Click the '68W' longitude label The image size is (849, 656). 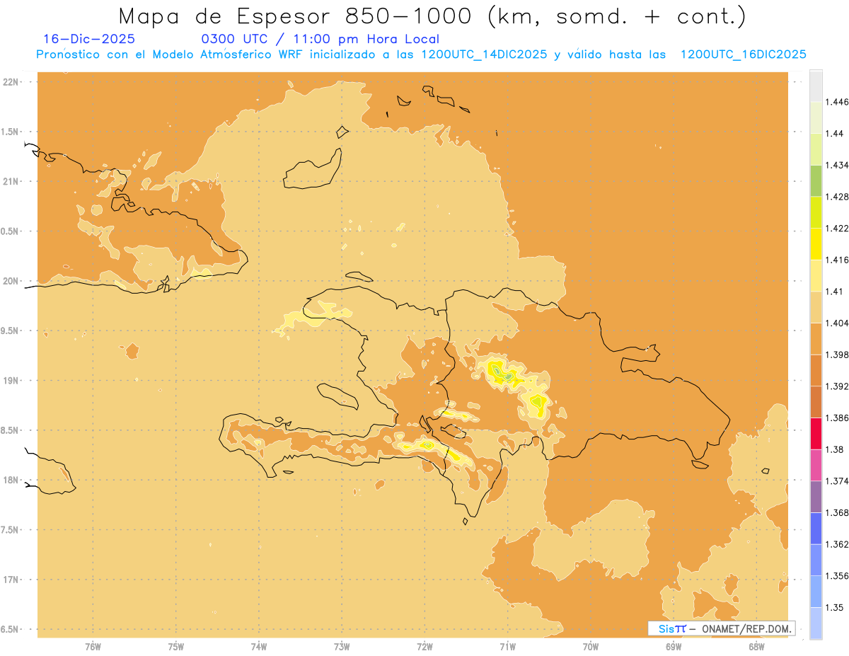coord(756,646)
